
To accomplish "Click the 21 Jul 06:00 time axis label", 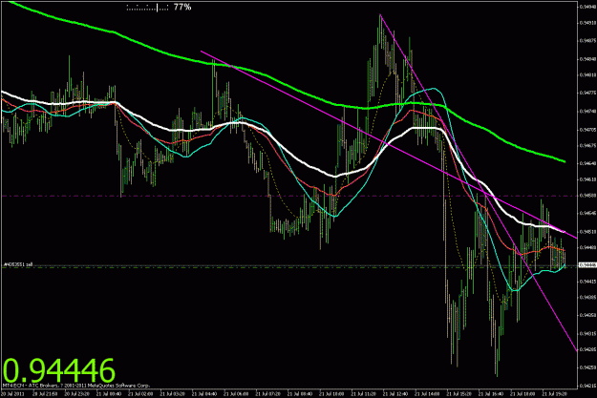I will click(236, 394).
